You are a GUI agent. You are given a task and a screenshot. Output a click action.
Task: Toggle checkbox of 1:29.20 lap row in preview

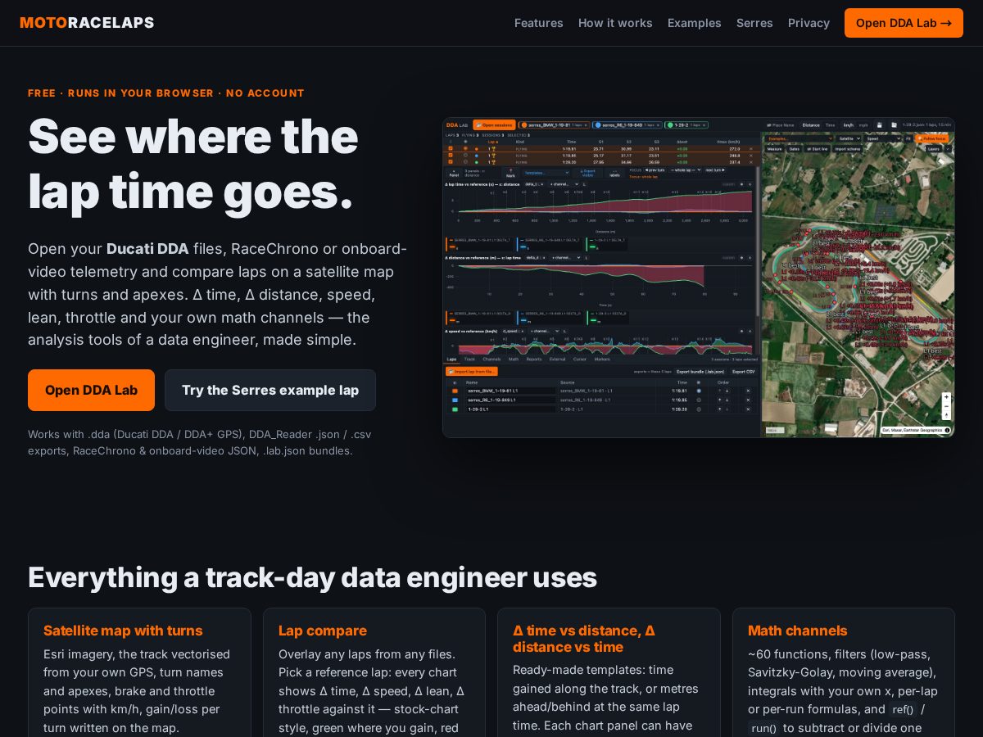(451, 161)
